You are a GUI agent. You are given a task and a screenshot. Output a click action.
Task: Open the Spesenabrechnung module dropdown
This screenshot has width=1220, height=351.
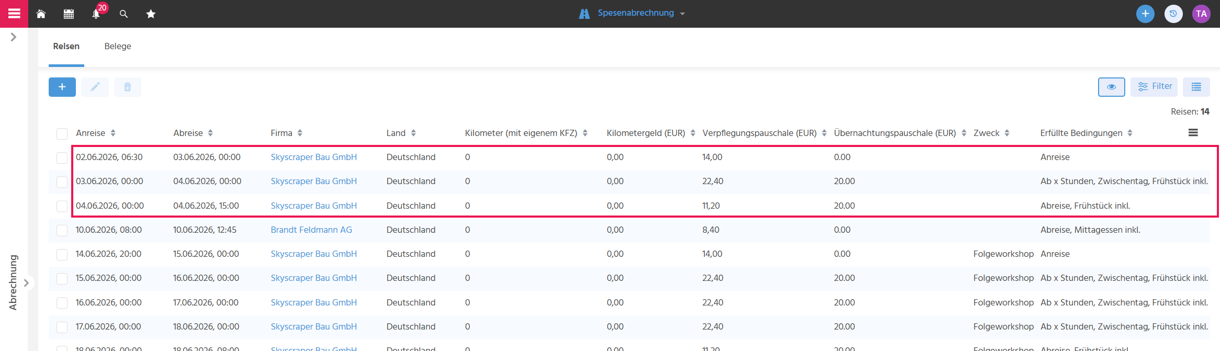coord(632,13)
